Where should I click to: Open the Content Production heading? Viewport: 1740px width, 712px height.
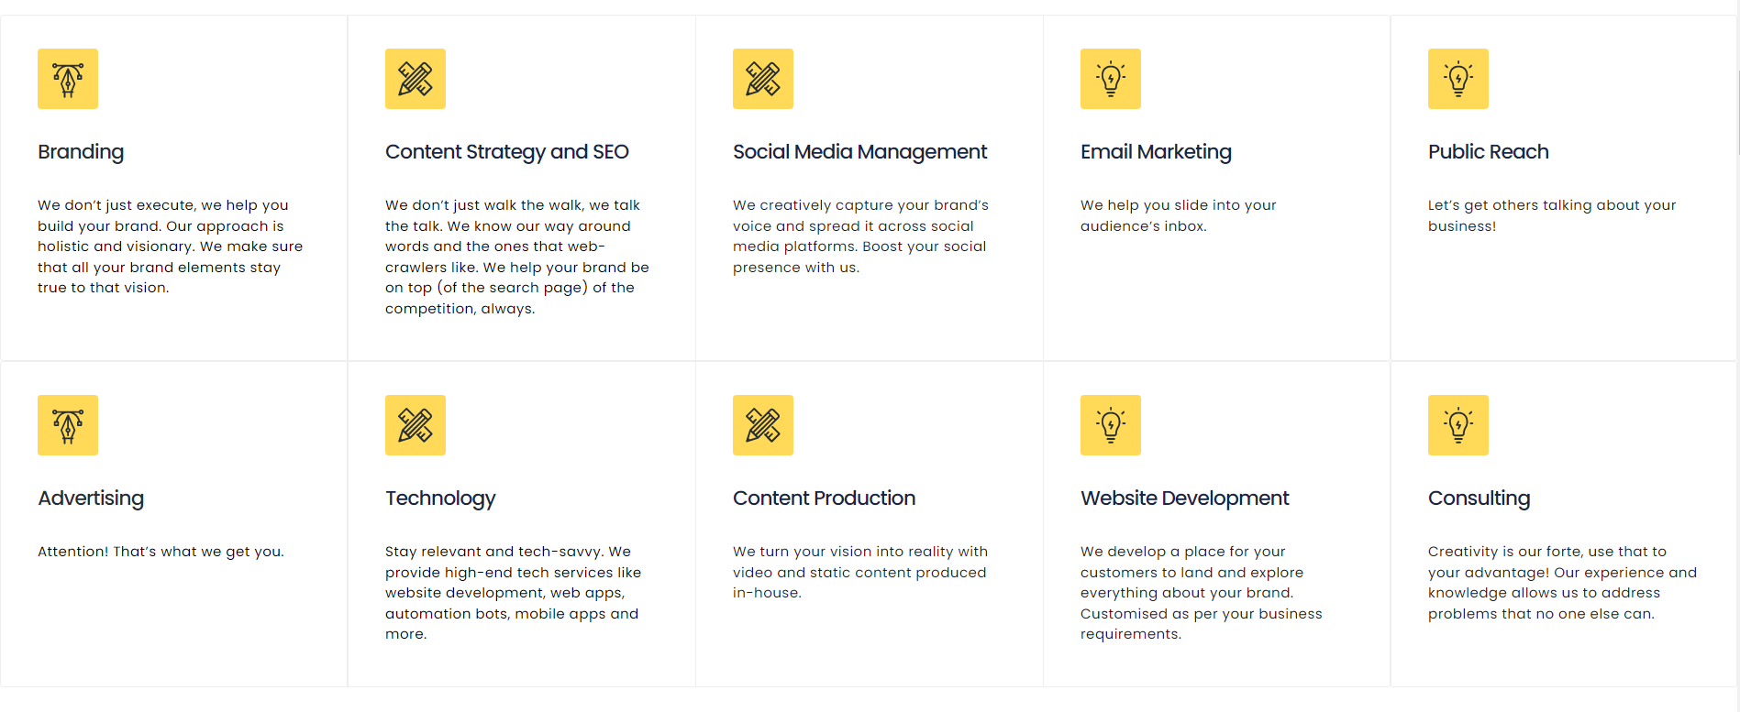click(x=824, y=498)
